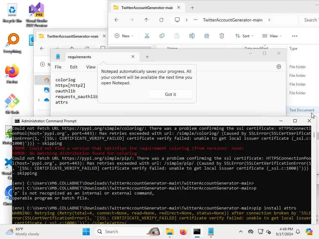Open the clock showing 4:49 PM
Image resolution: width=319 pixels, height=239 pixels.
coord(284,232)
